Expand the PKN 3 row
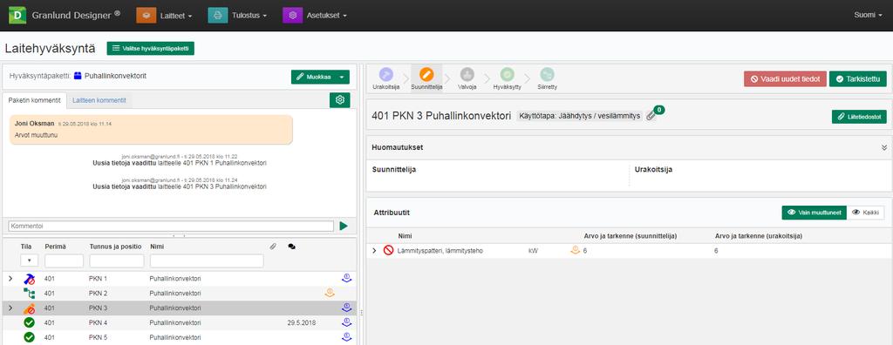 coord(10,308)
